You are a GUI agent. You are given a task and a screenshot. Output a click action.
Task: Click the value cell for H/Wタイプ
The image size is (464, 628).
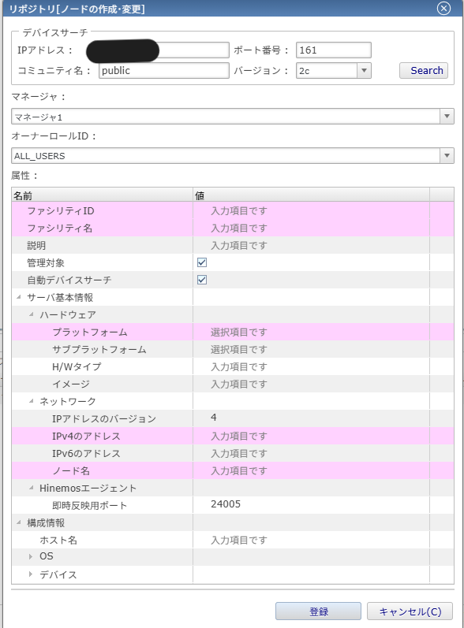tap(311, 366)
